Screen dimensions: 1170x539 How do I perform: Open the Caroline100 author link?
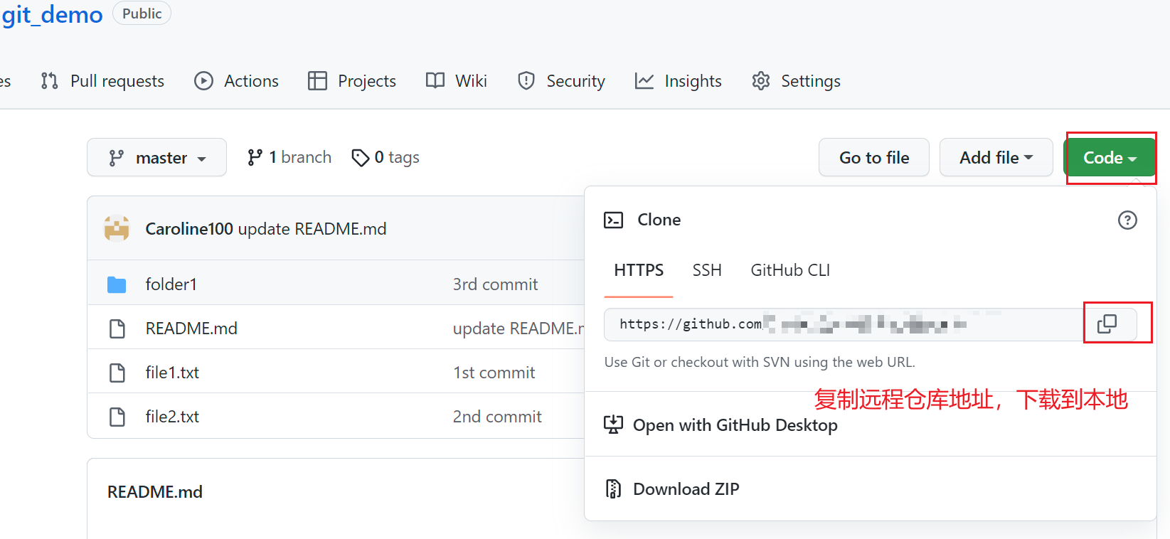coord(189,229)
